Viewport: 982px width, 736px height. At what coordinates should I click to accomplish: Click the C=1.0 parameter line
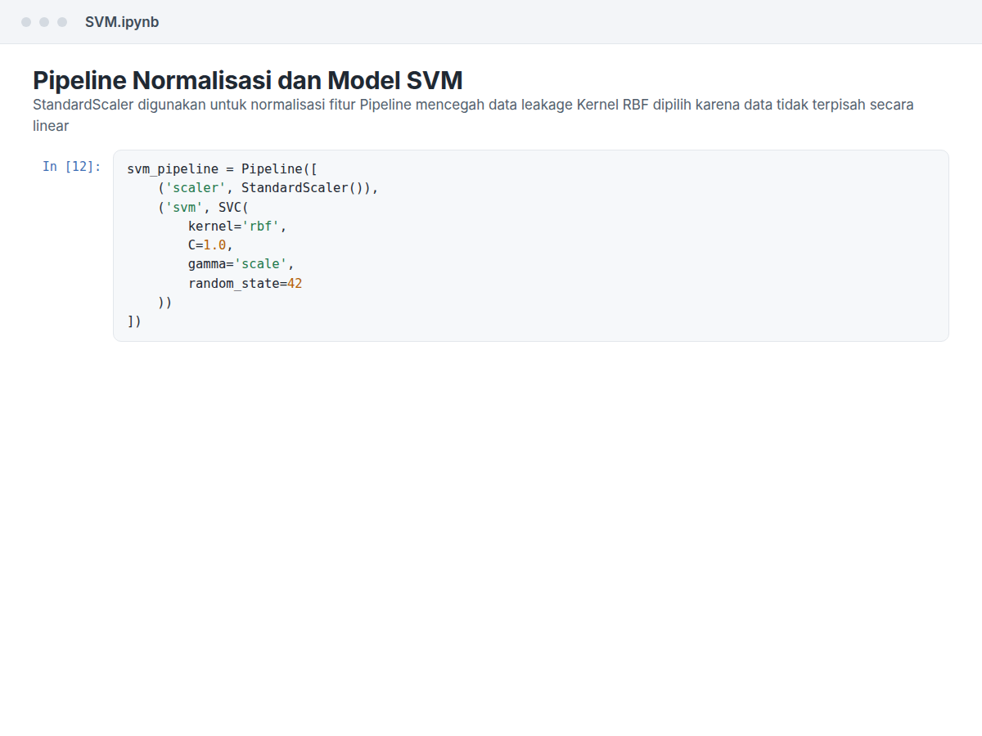(210, 245)
